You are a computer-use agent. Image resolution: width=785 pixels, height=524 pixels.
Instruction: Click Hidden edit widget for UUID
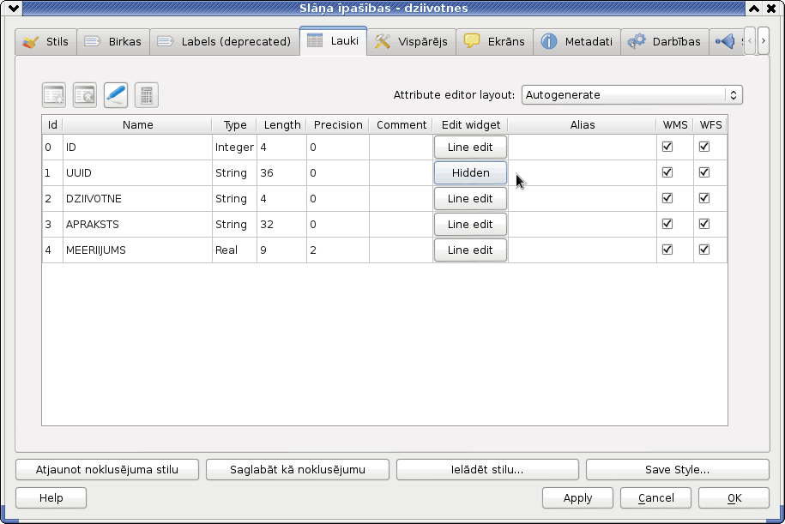pyautogui.click(x=470, y=172)
